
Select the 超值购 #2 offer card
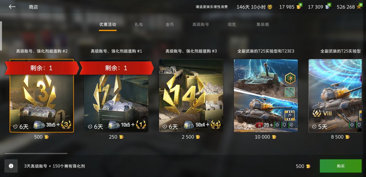(x=42, y=96)
